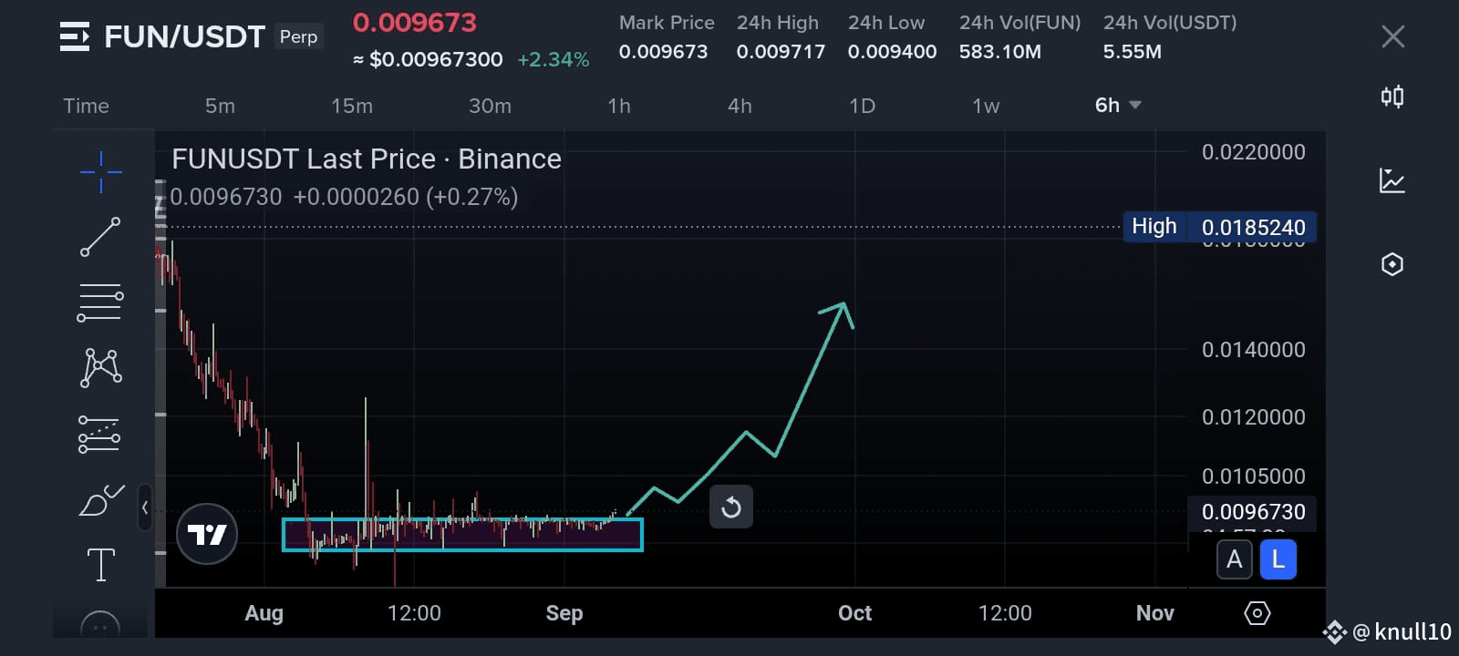This screenshot has width=1459, height=656.
Task: Click the 24h Vol(USDT) value 5.55M
Action: coord(1132,52)
